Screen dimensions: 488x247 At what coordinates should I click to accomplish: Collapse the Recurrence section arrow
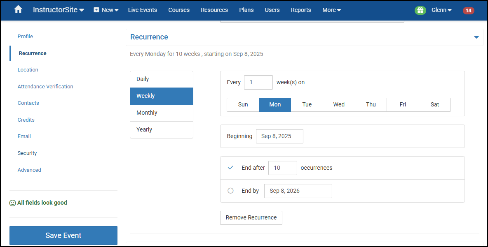(x=476, y=37)
